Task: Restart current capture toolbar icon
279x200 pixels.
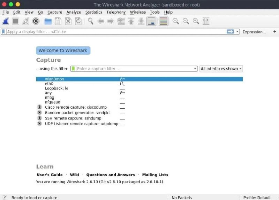Action: tap(25, 21)
